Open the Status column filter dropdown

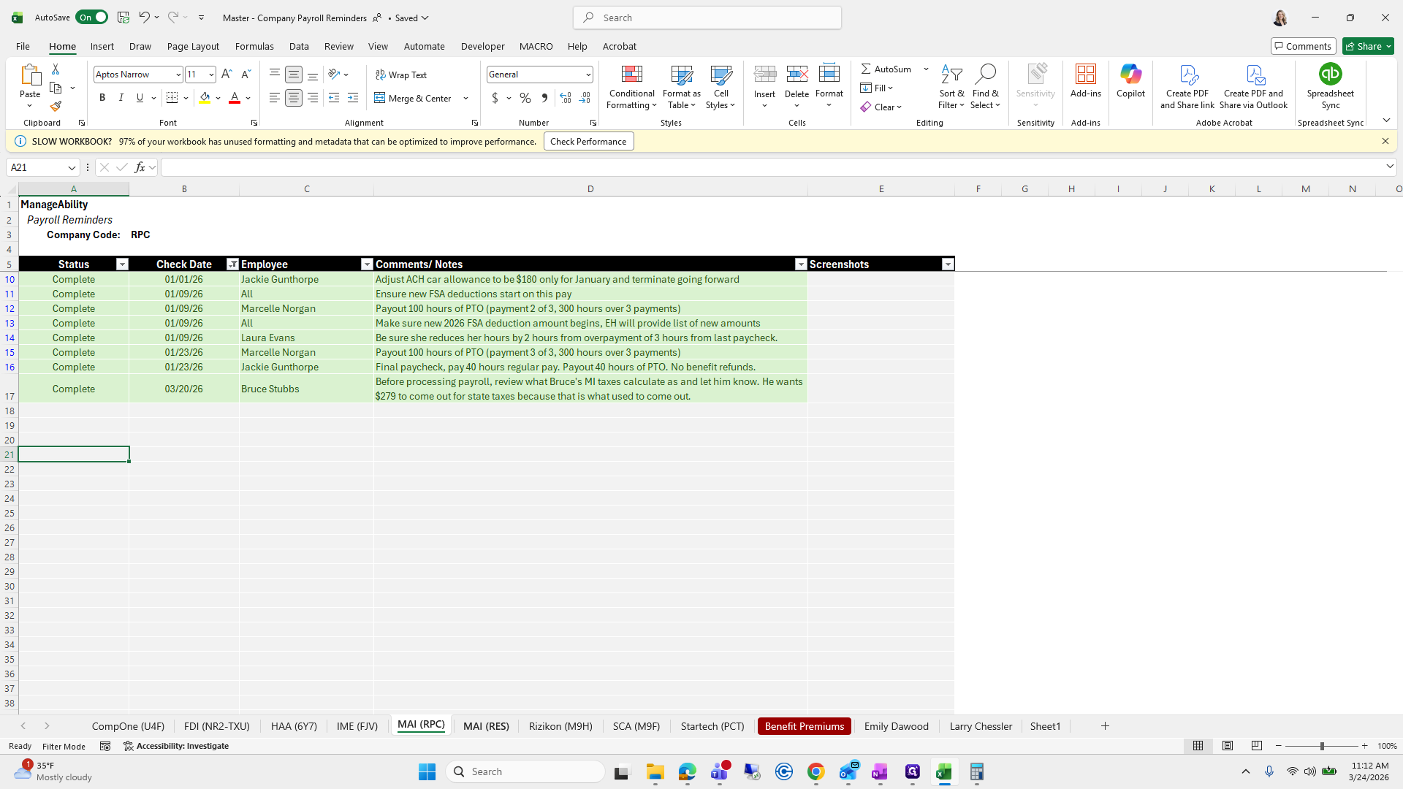coord(122,264)
